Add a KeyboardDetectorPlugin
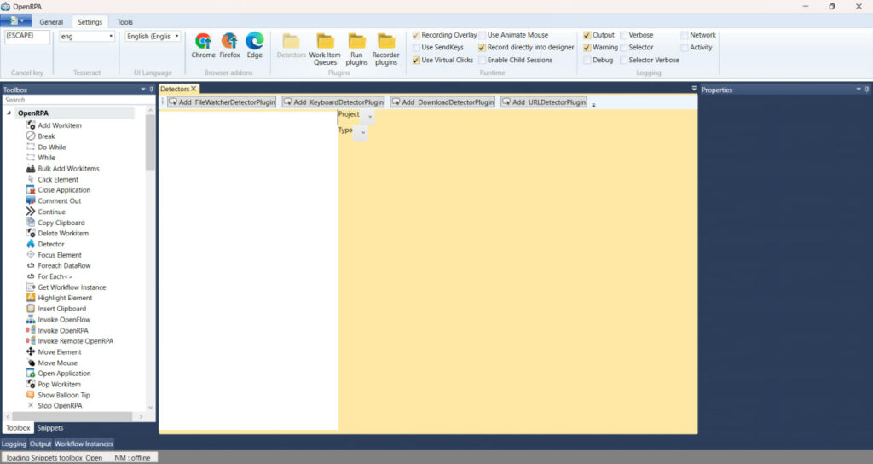This screenshot has width=873, height=464. [333, 102]
